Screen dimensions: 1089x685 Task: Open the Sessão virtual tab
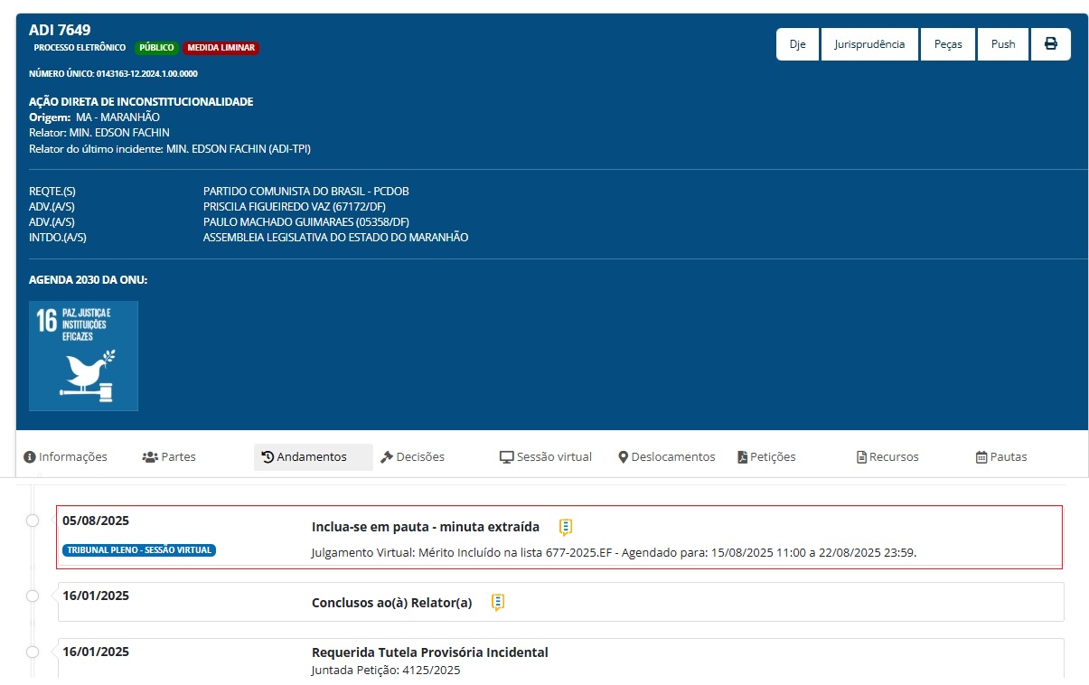(546, 457)
